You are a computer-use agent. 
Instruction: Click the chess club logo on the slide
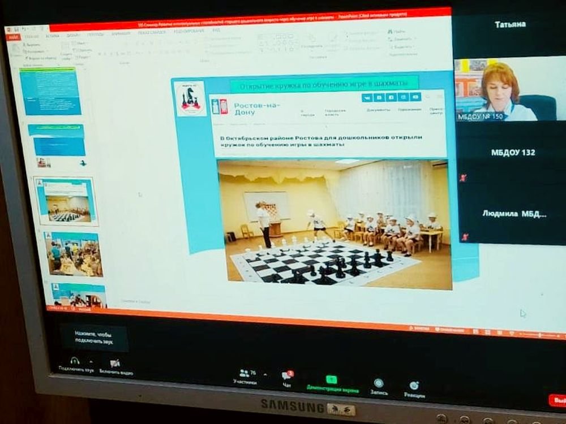pos(191,98)
